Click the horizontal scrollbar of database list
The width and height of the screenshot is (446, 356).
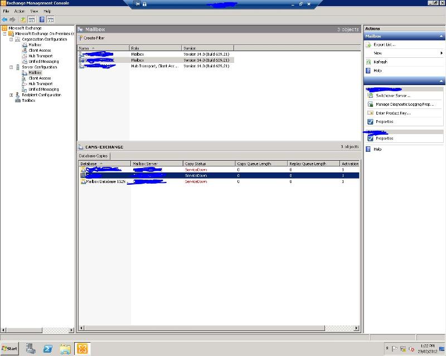pyautogui.click(x=204, y=328)
